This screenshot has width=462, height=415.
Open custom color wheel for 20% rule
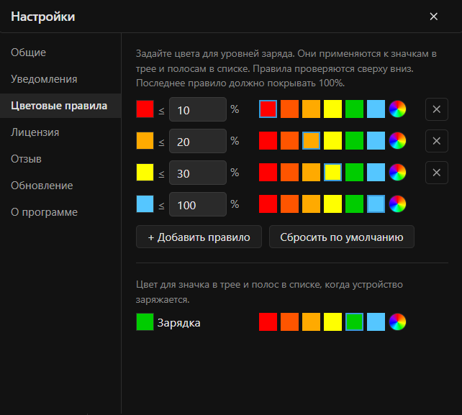point(397,140)
